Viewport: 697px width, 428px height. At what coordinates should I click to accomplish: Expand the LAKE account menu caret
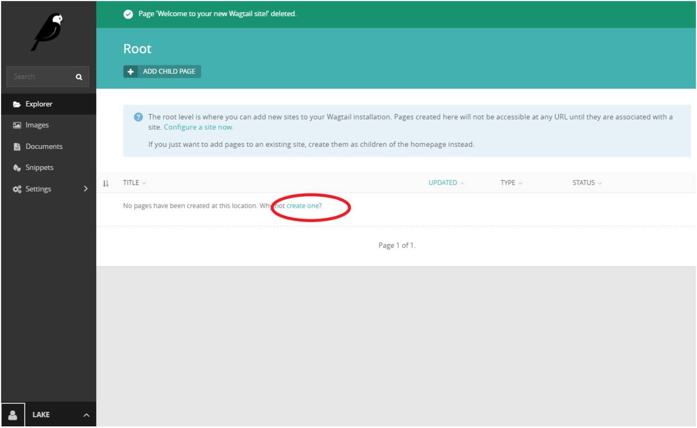pos(86,415)
